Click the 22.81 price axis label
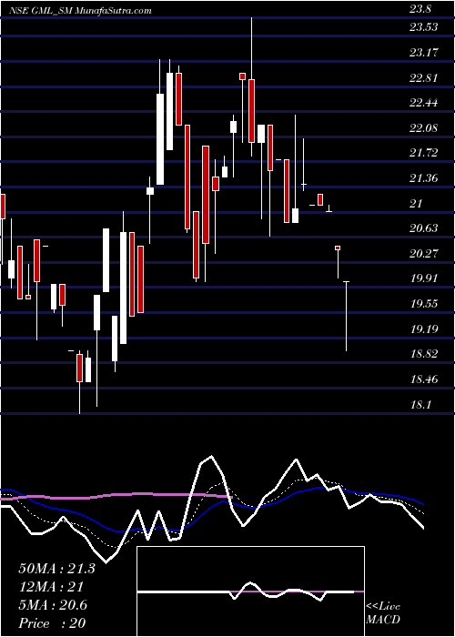 [x=425, y=77]
